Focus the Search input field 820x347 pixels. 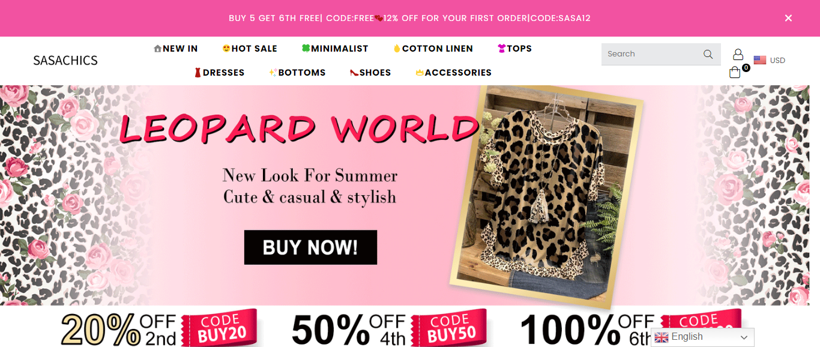(653, 54)
